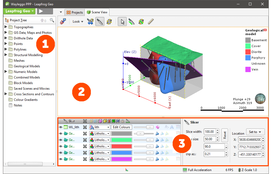
Task: Expand the Topographies folder
Action: (6, 27)
